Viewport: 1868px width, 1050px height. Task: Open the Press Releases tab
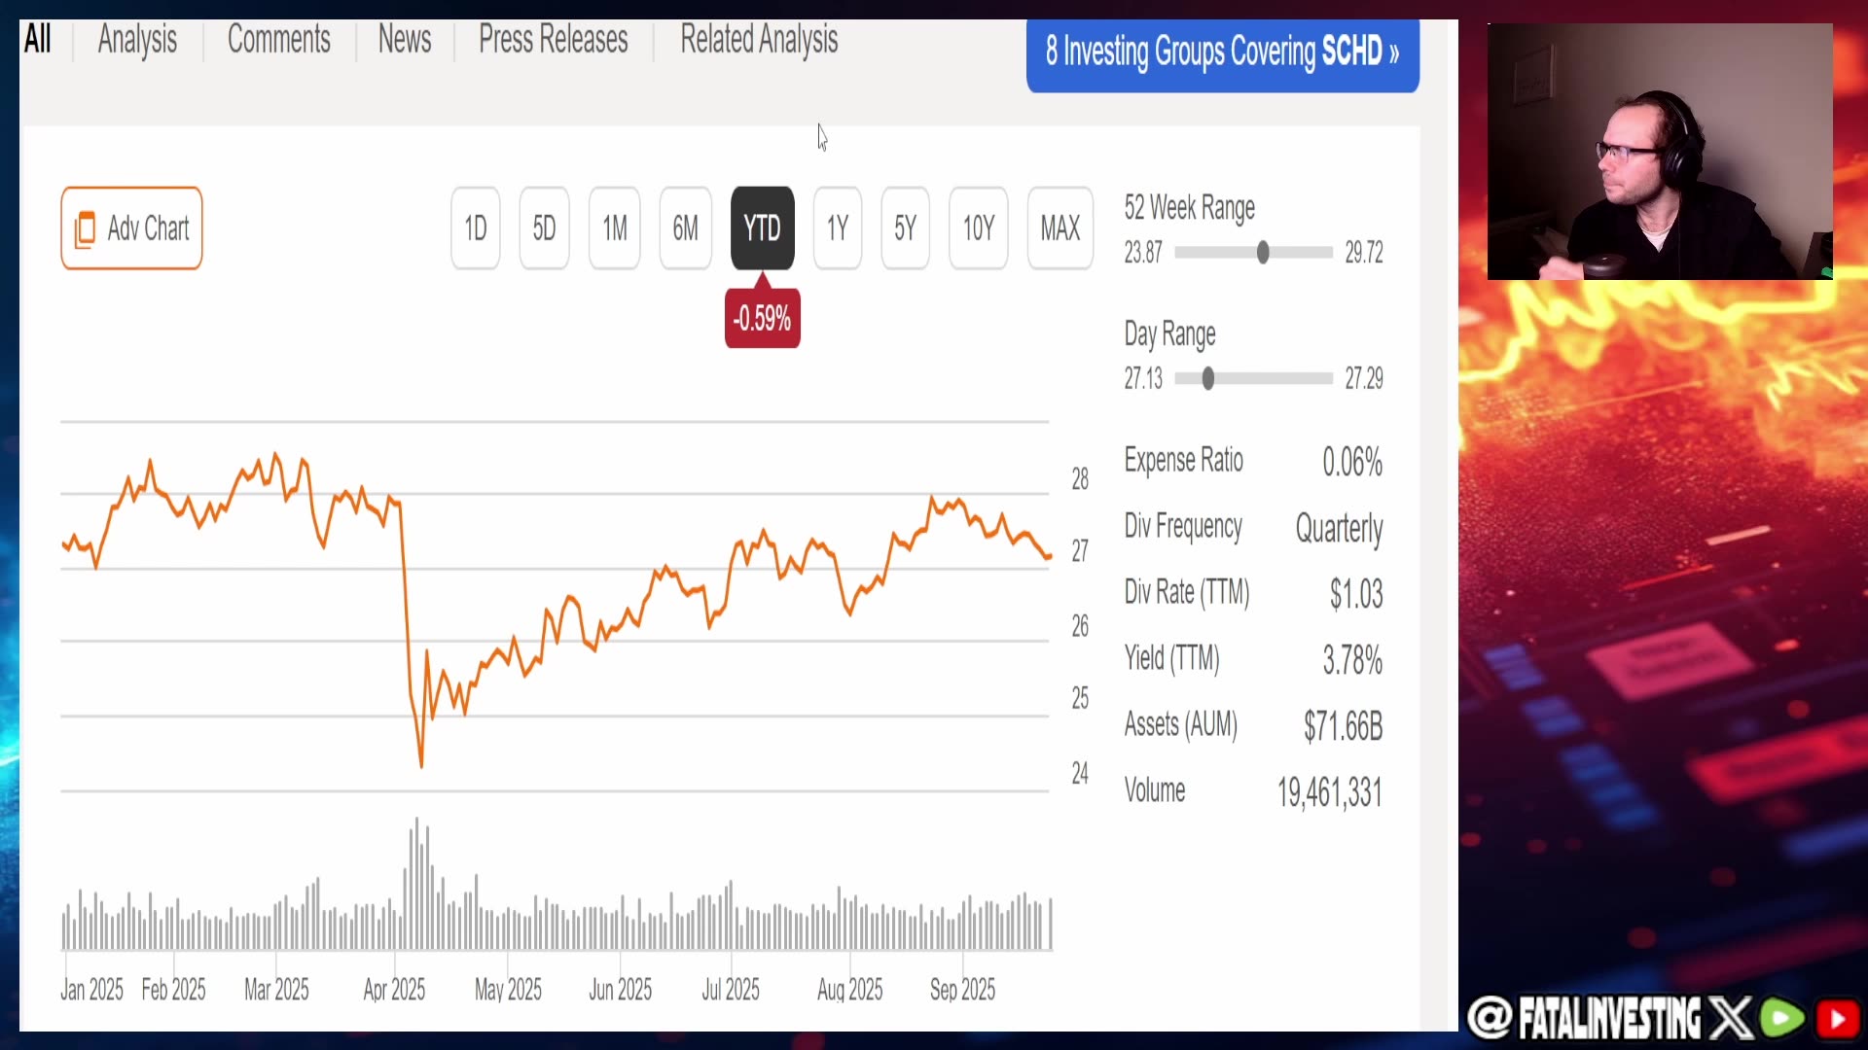click(553, 40)
